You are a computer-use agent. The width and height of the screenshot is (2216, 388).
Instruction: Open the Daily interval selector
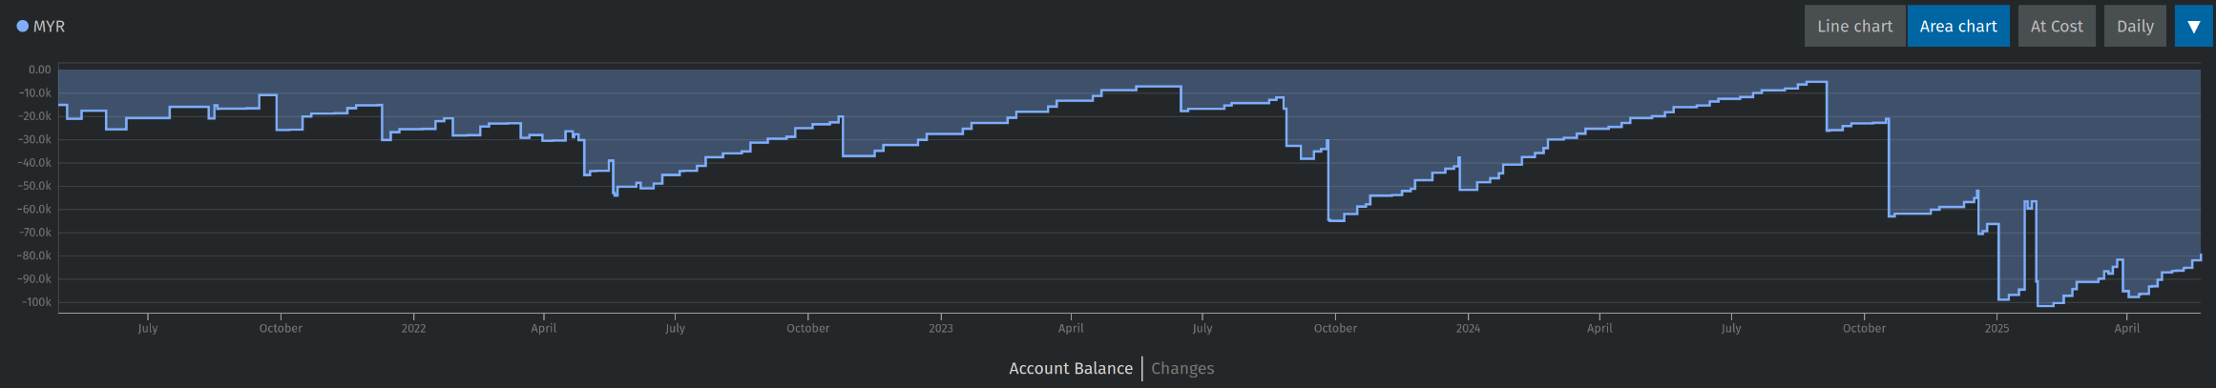[2135, 27]
